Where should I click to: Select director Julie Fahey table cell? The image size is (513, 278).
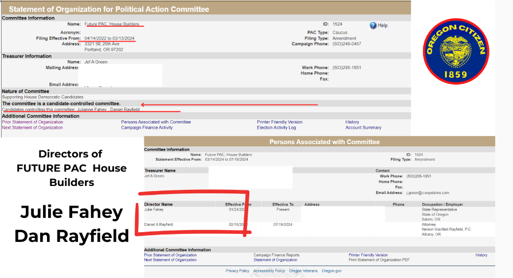click(x=154, y=209)
